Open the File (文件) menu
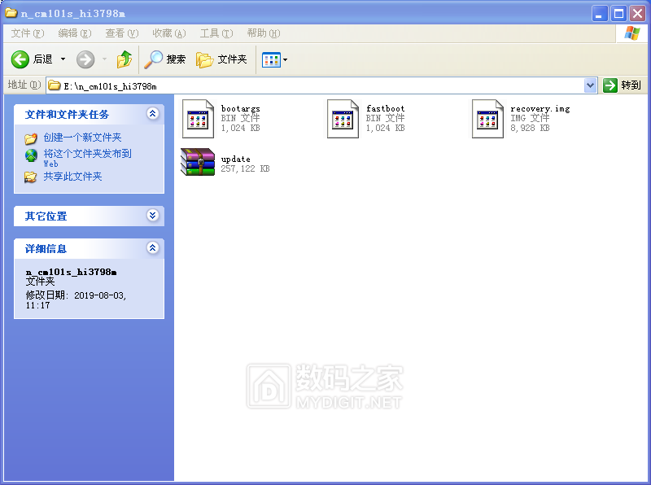Screen dimensions: 651x485 coord(27,33)
